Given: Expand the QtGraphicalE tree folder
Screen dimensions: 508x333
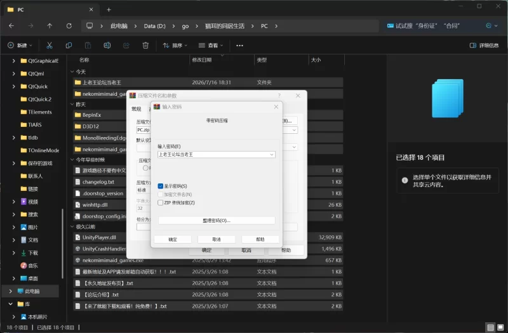Looking at the screenshot, I should pyautogui.click(x=13, y=61).
